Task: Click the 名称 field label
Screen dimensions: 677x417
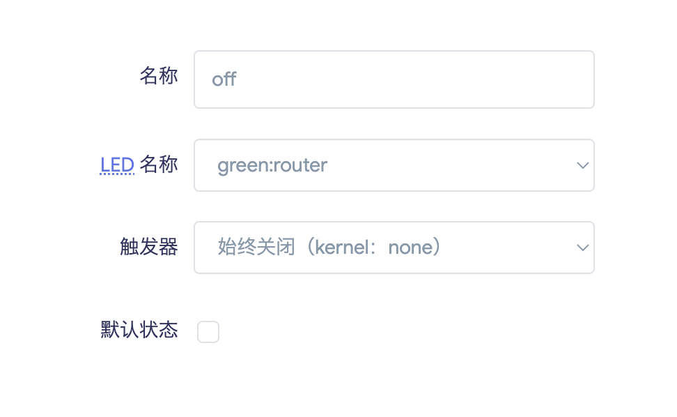Action: pyautogui.click(x=159, y=76)
